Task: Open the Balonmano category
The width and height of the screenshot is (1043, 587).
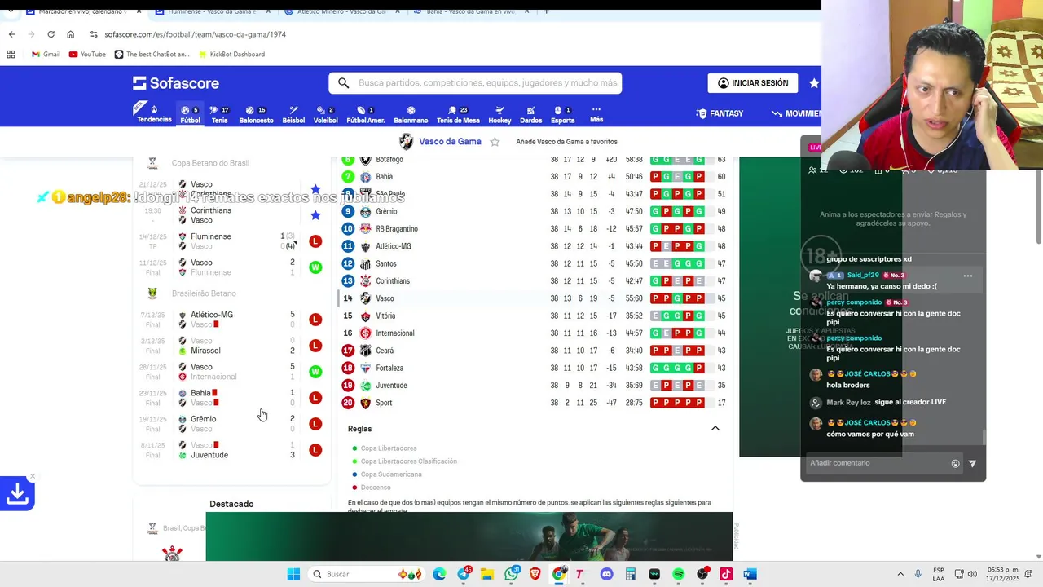Action: pos(411,114)
